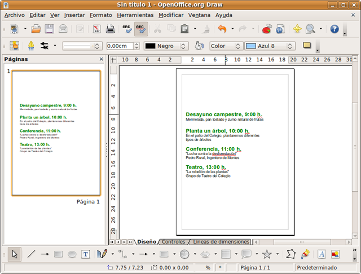
Task: Select the Página 1 thumbnail
Action: tap(56, 133)
